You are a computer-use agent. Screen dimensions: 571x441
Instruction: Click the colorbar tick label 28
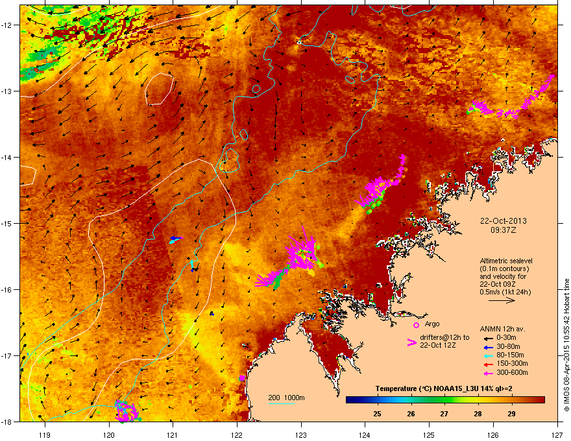point(478,414)
